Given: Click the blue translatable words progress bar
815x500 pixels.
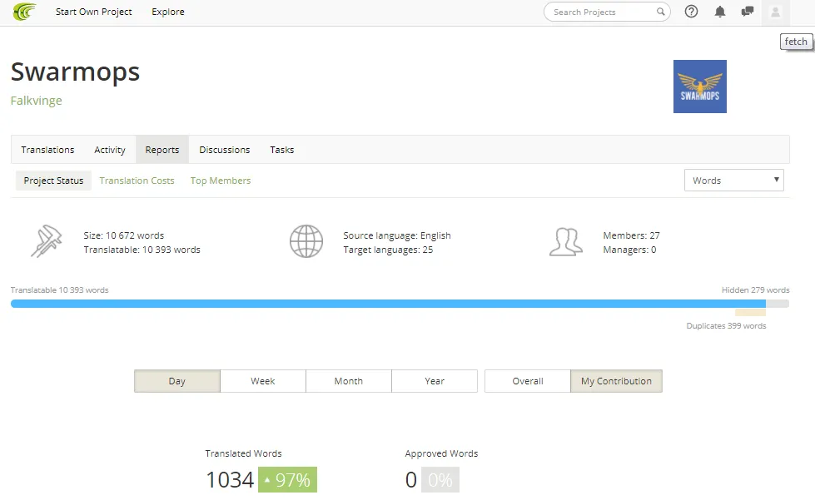Looking at the screenshot, I should point(388,304).
